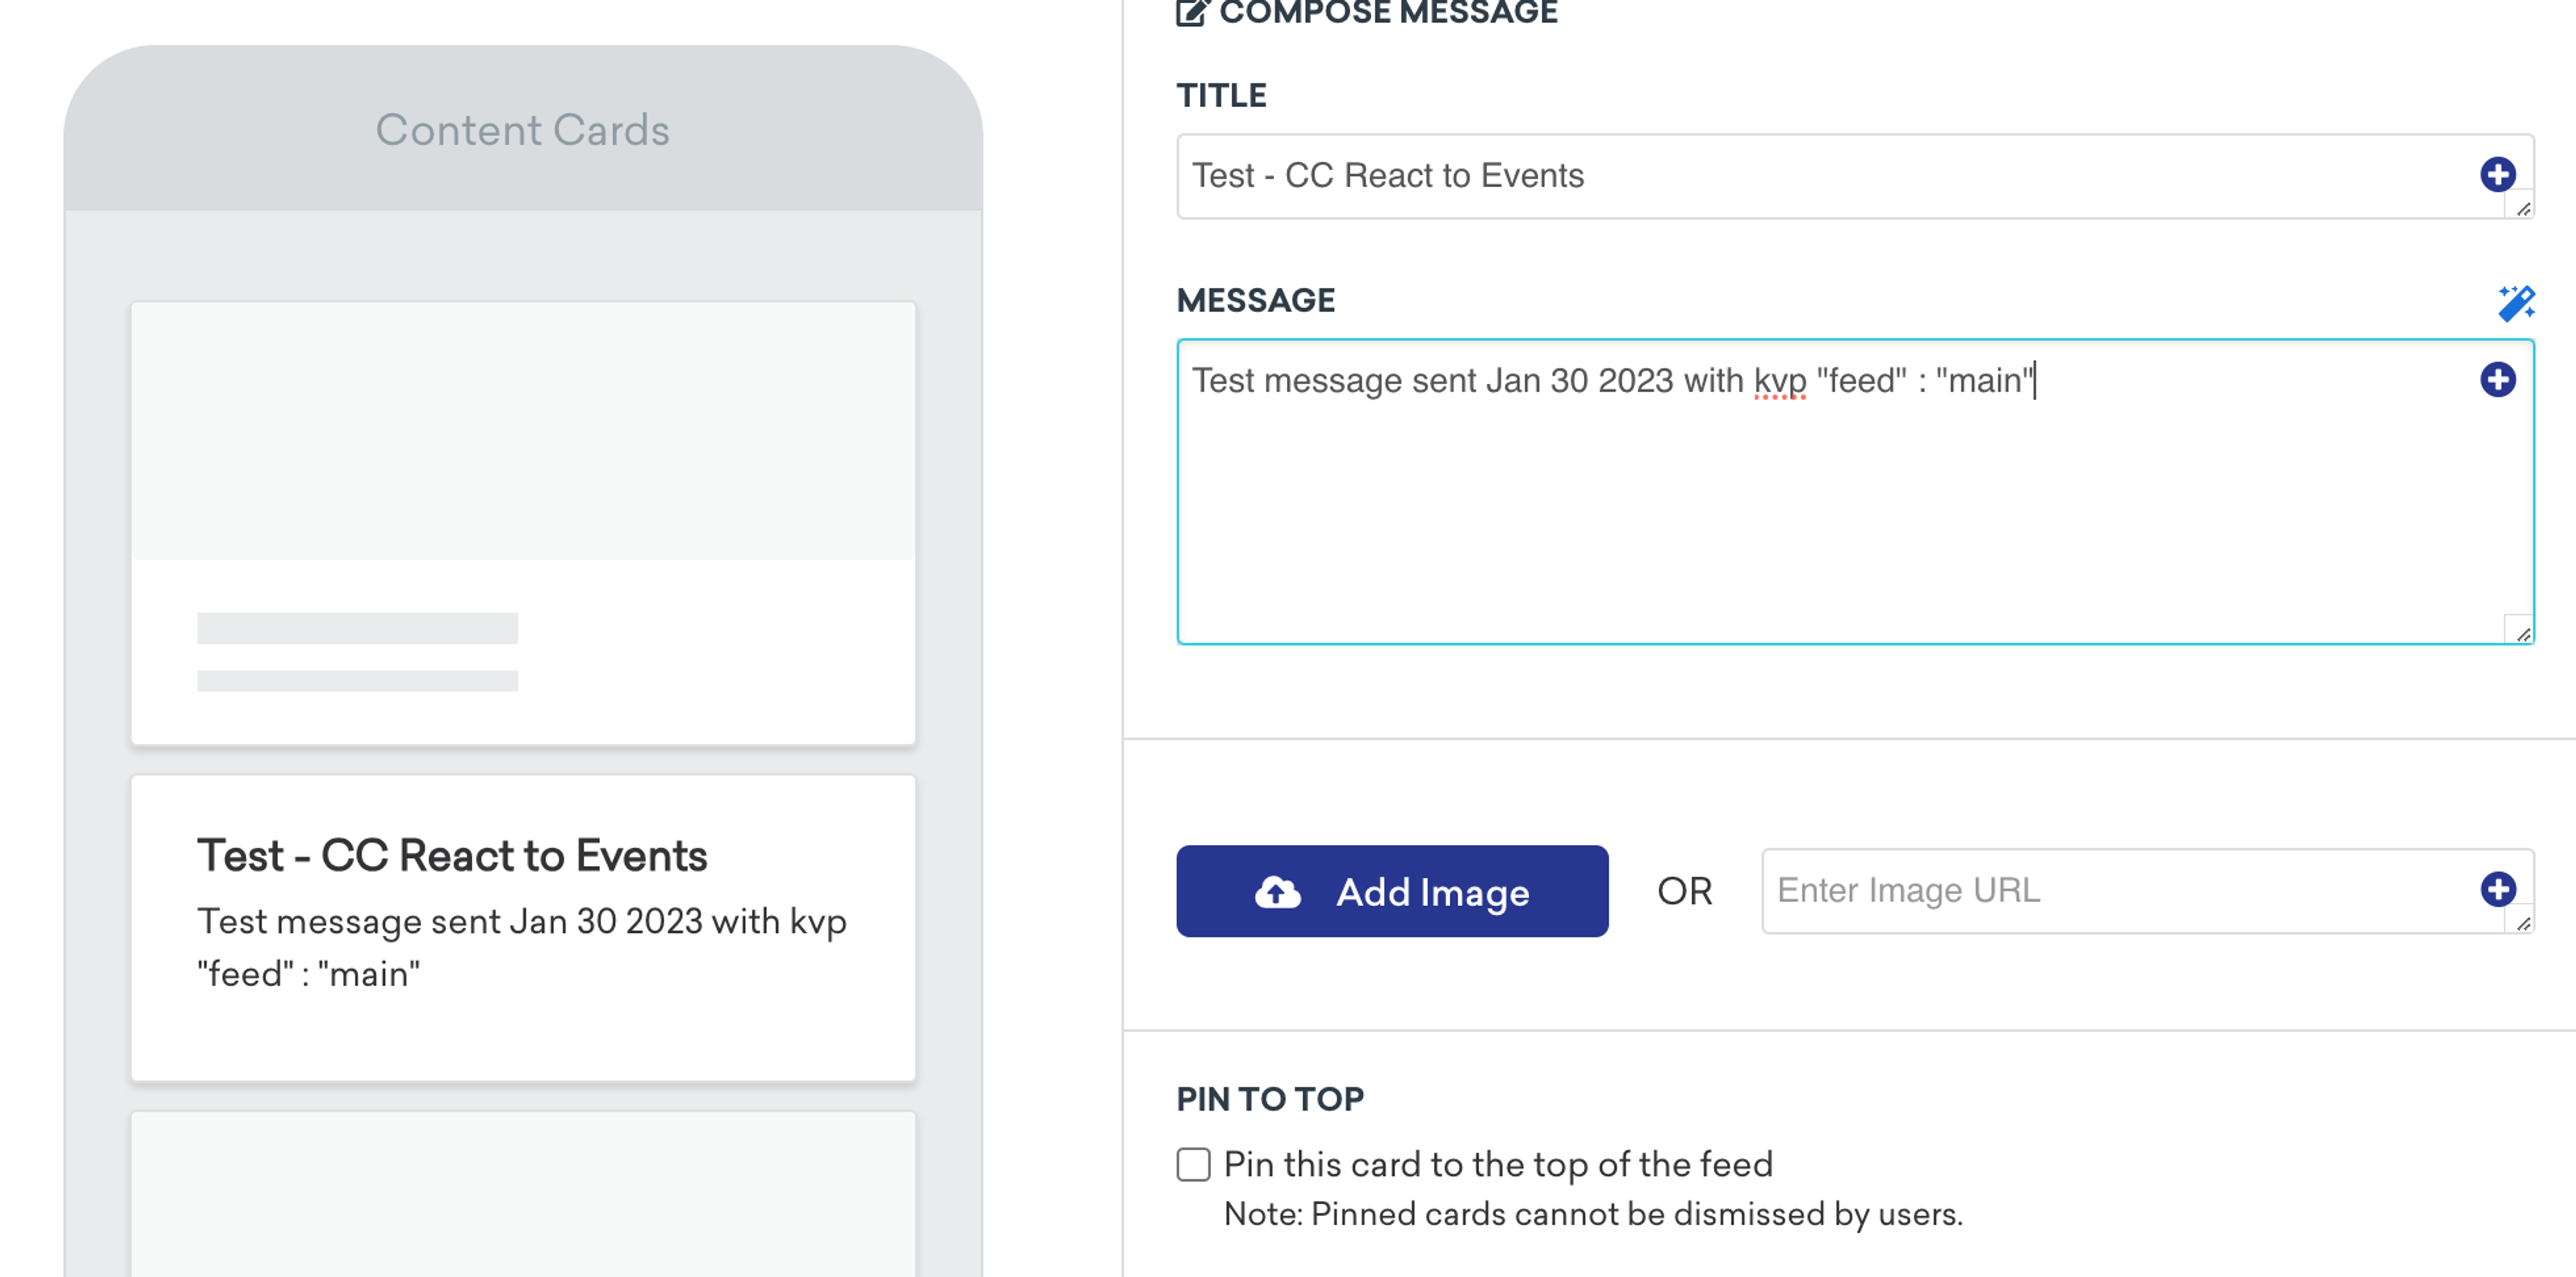Viewport: 2576px width, 1277px height.
Task: Click the Enter Image URL field
Action: [x=2100, y=891]
